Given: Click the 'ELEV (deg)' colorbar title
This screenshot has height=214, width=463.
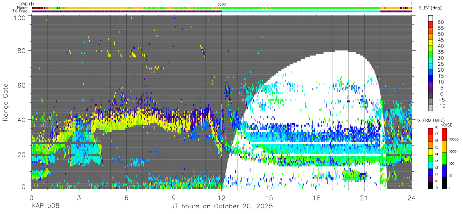Looking at the screenshot, I should pos(431,8).
